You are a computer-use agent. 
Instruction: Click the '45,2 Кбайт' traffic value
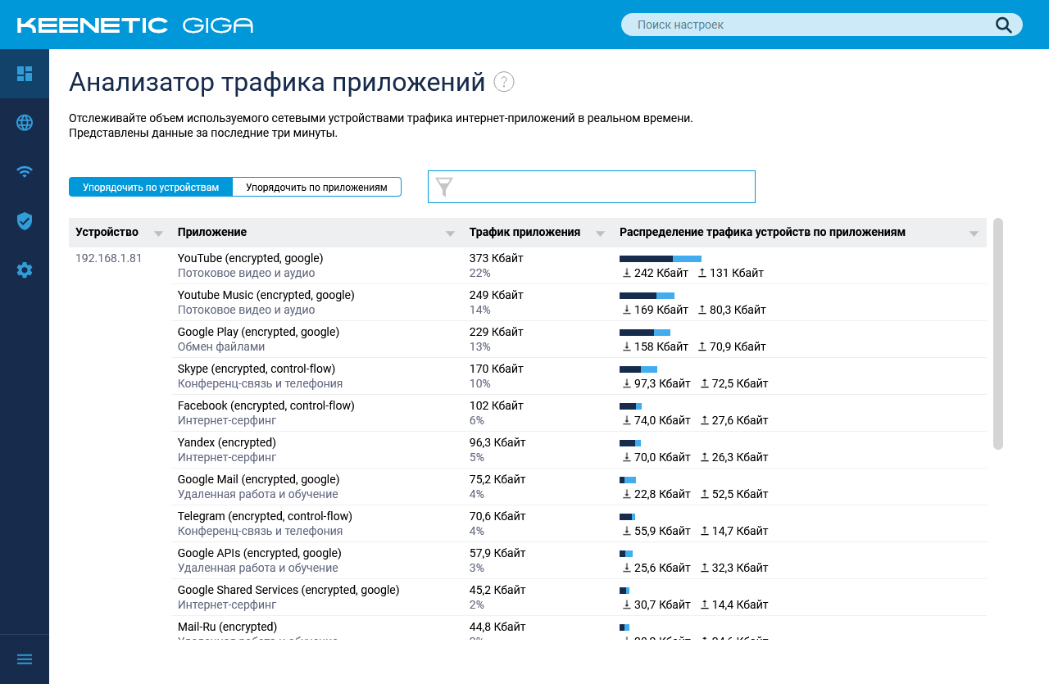497,590
